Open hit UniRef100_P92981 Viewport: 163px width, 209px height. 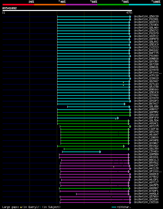[x=146, y=19]
